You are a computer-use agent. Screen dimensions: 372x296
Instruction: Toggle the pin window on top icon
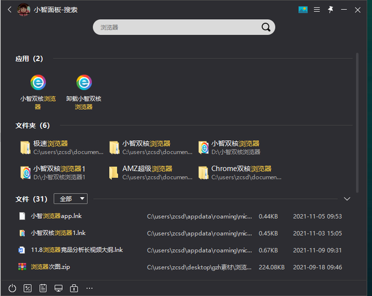[x=331, y=10]
